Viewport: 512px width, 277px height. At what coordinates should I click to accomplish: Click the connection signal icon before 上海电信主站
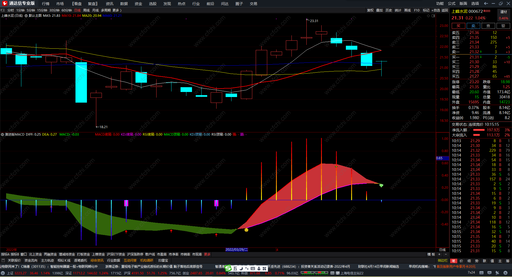pyautogui.click(x=332, y=273)
